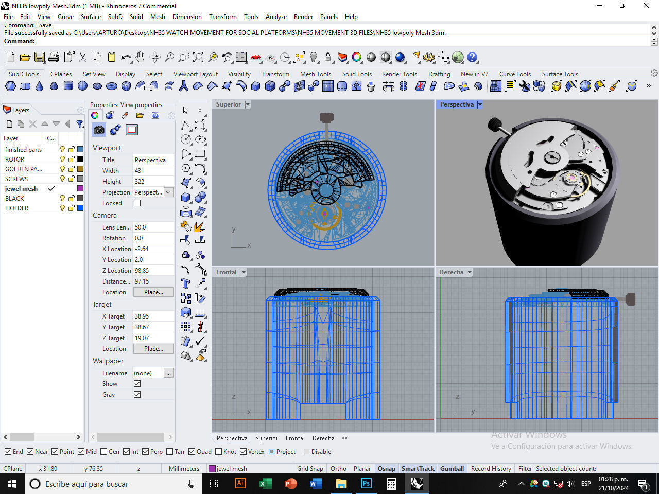
Task: Enable the Tan osnap checkbox
Action: [170, 452]
